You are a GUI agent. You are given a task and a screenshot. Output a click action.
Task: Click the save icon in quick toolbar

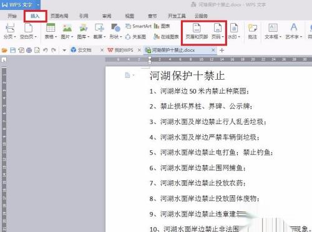[x=13, y=50]
